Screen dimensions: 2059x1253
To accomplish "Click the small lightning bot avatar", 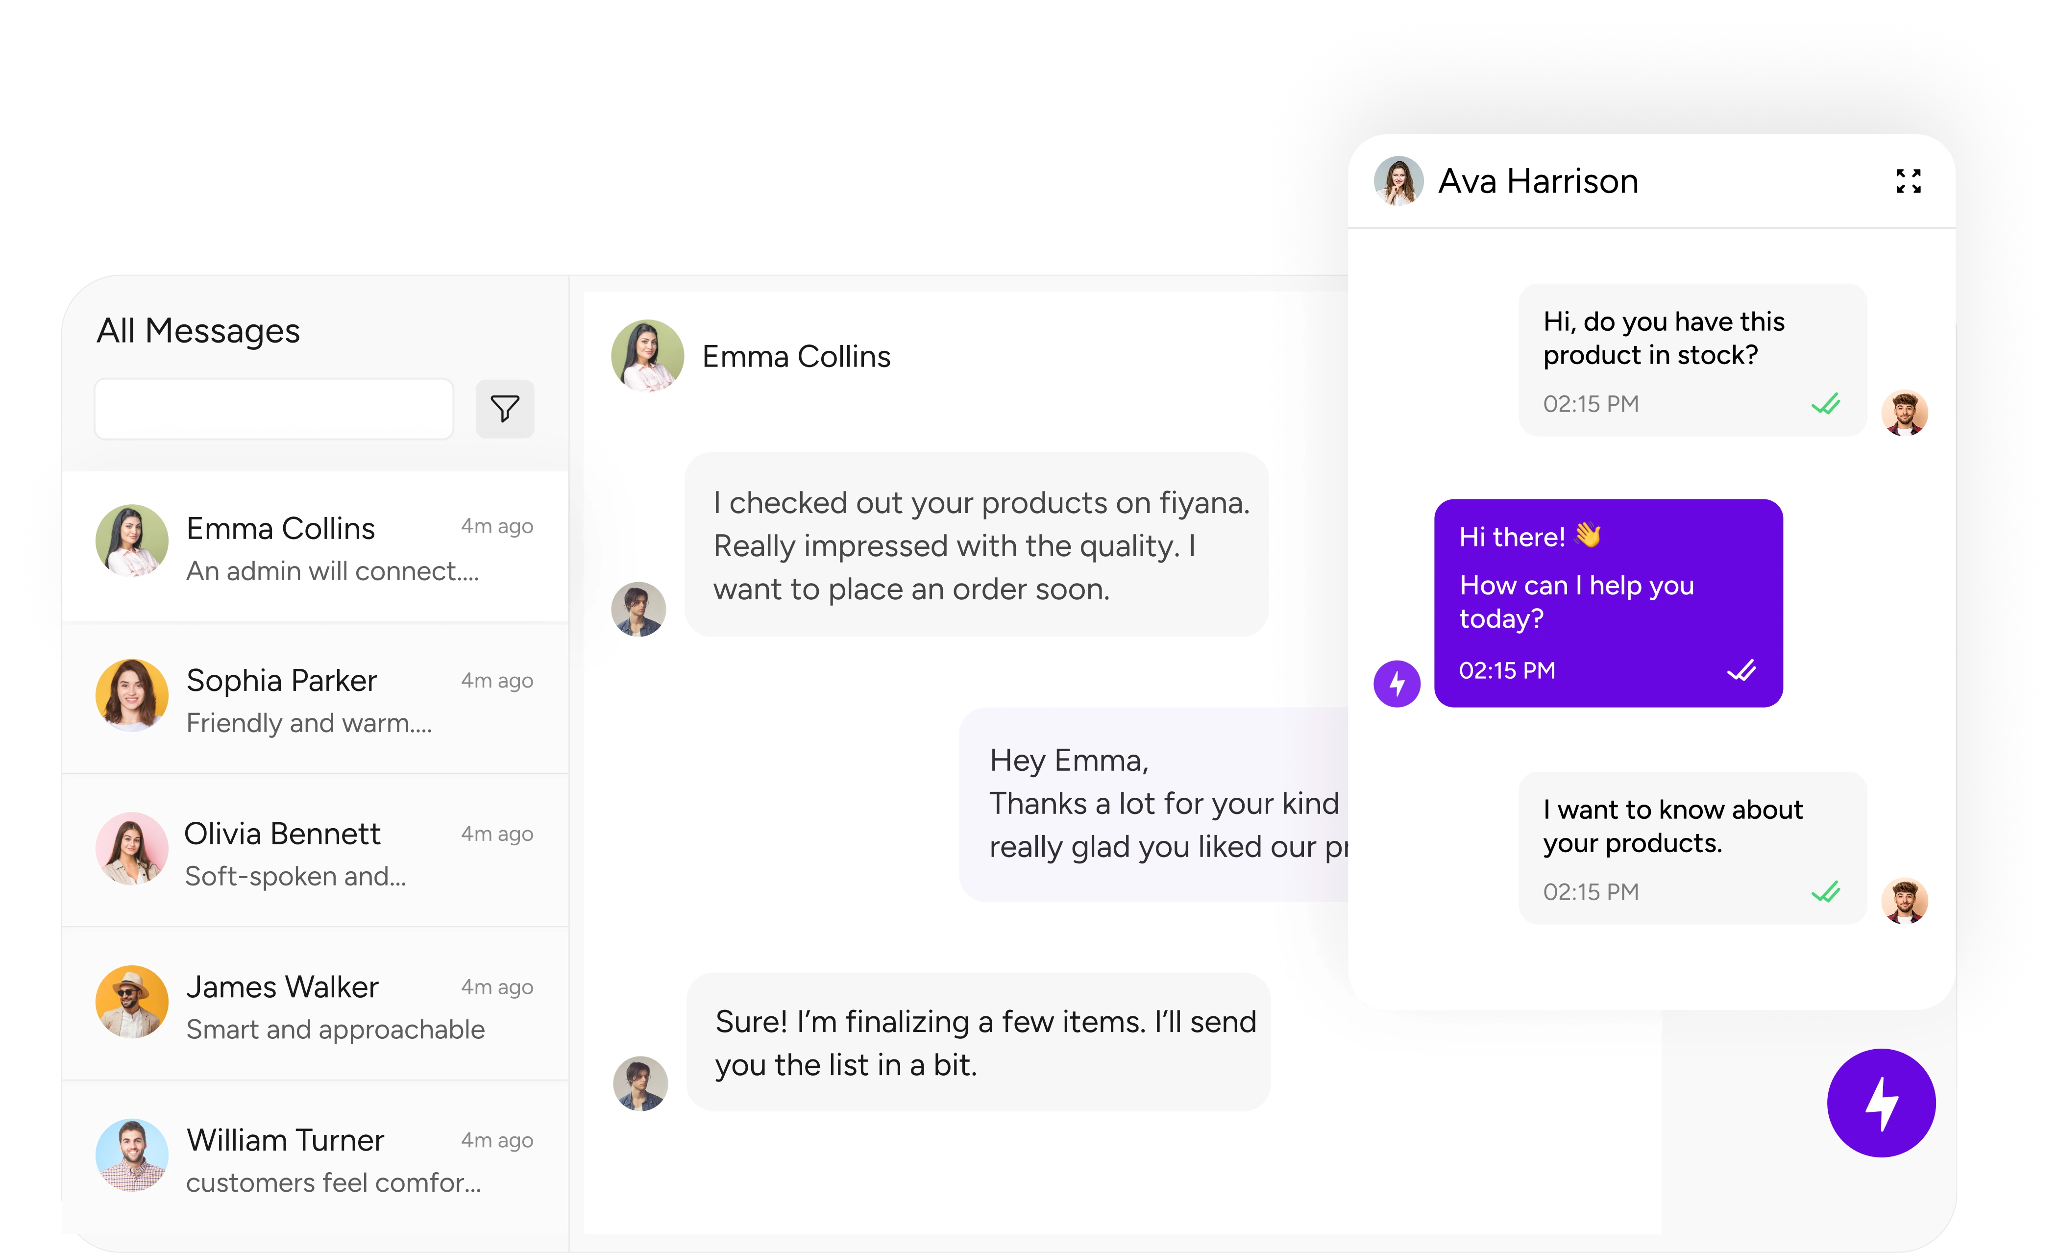I will point(1397,684).
